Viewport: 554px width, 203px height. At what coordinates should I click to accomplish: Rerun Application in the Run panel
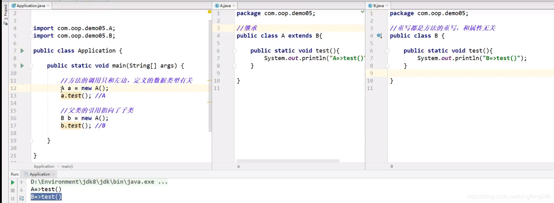pos(13,182)
